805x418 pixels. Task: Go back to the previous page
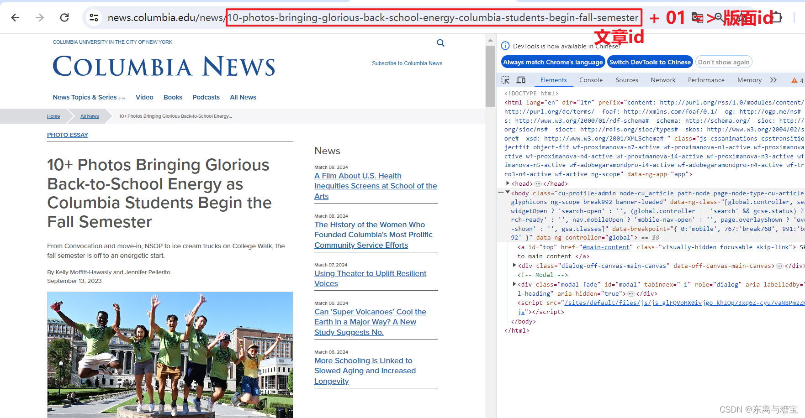(x=15, y=17)
